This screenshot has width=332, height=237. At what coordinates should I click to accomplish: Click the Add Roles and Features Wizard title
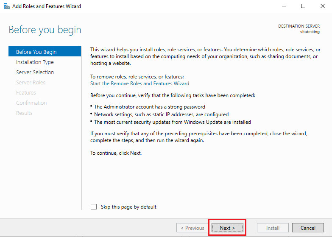[x=47, y=6]
